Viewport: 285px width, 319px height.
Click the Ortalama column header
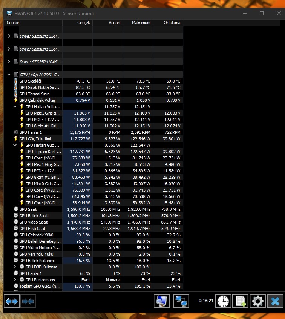(168, 23)
